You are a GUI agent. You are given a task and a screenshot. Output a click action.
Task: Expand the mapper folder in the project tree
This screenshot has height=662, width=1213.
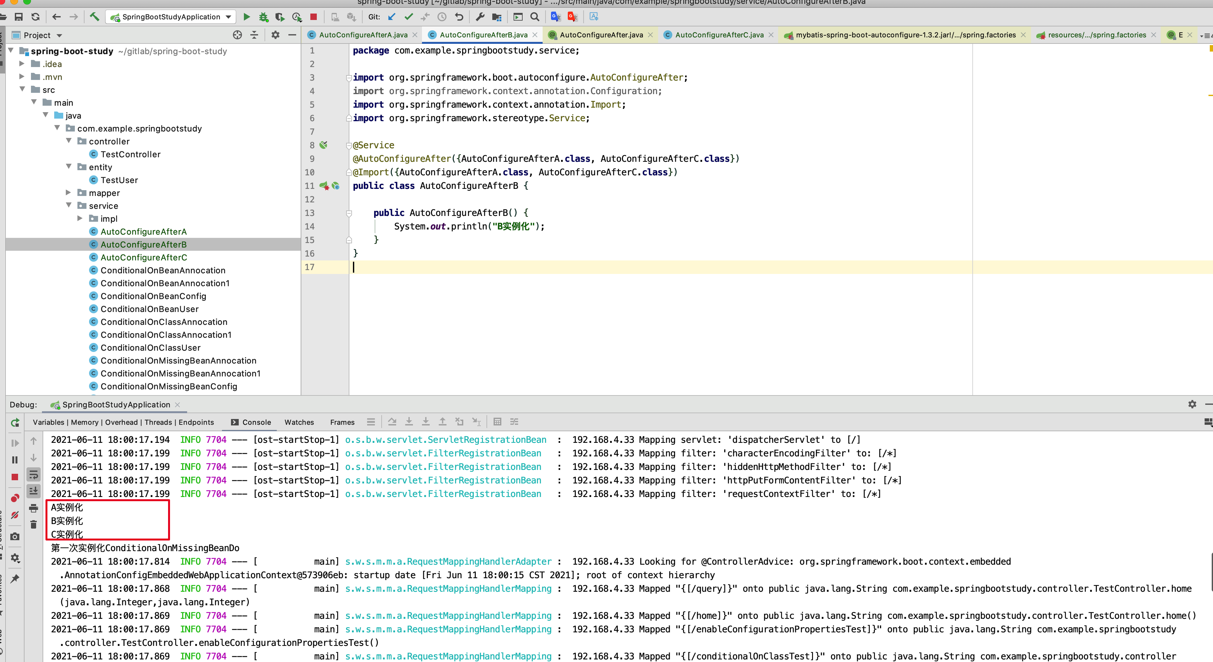[68, 192]
